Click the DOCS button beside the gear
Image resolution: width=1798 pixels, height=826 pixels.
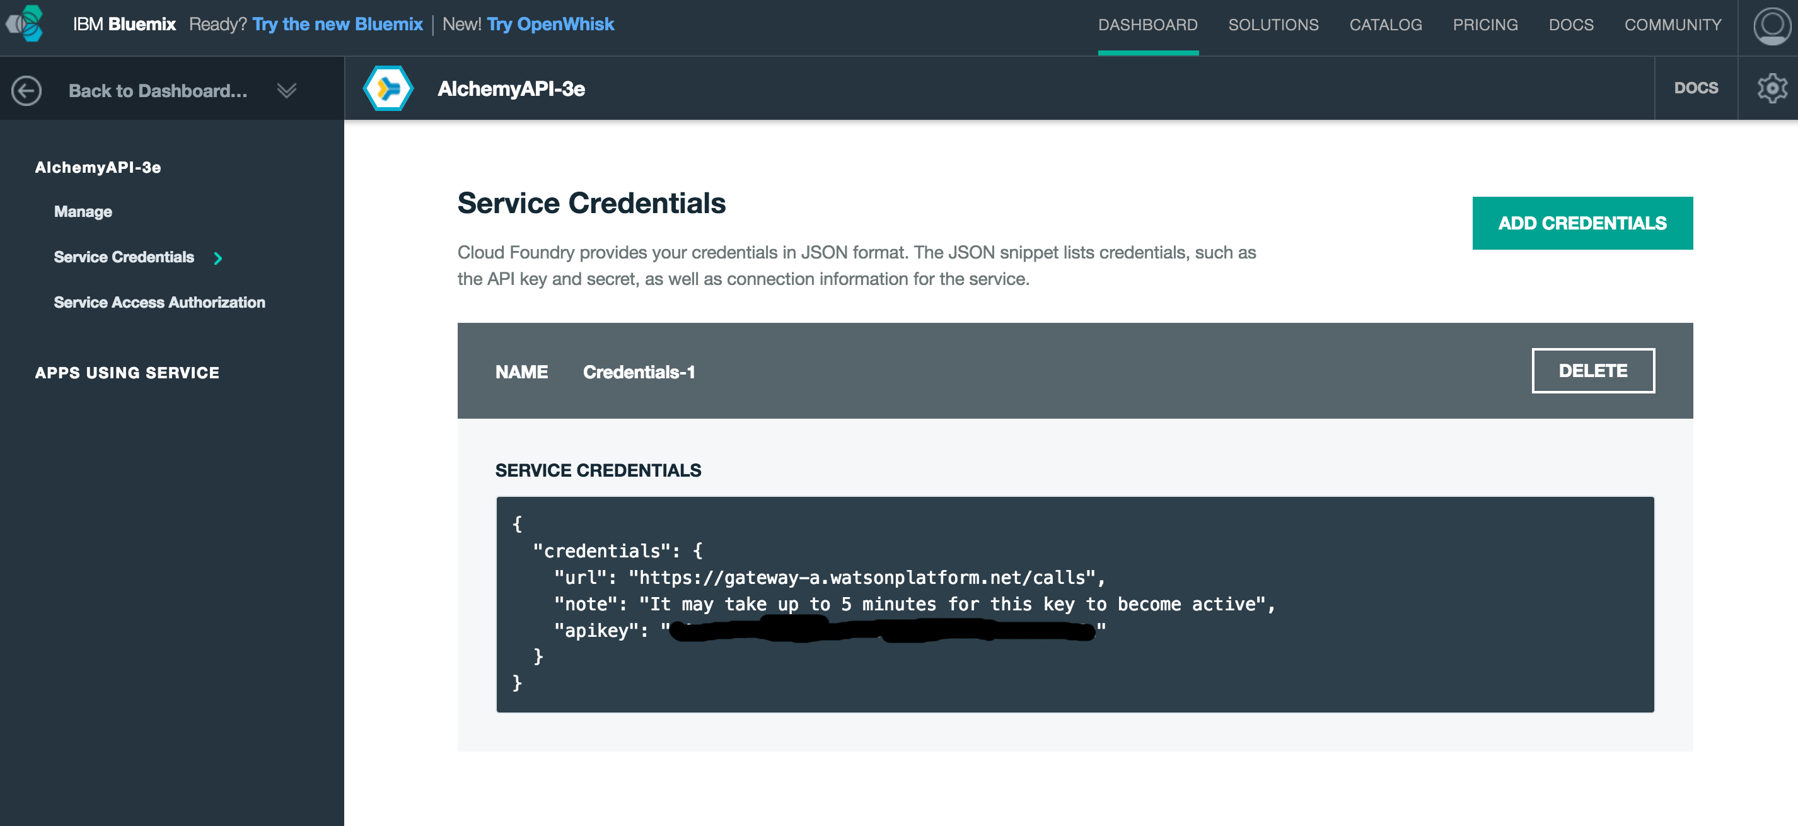(1695, 89)
